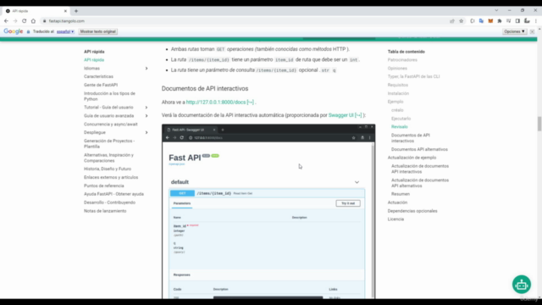
Task: Open Enlaces externos y artículos item
Action: [111, 177]
